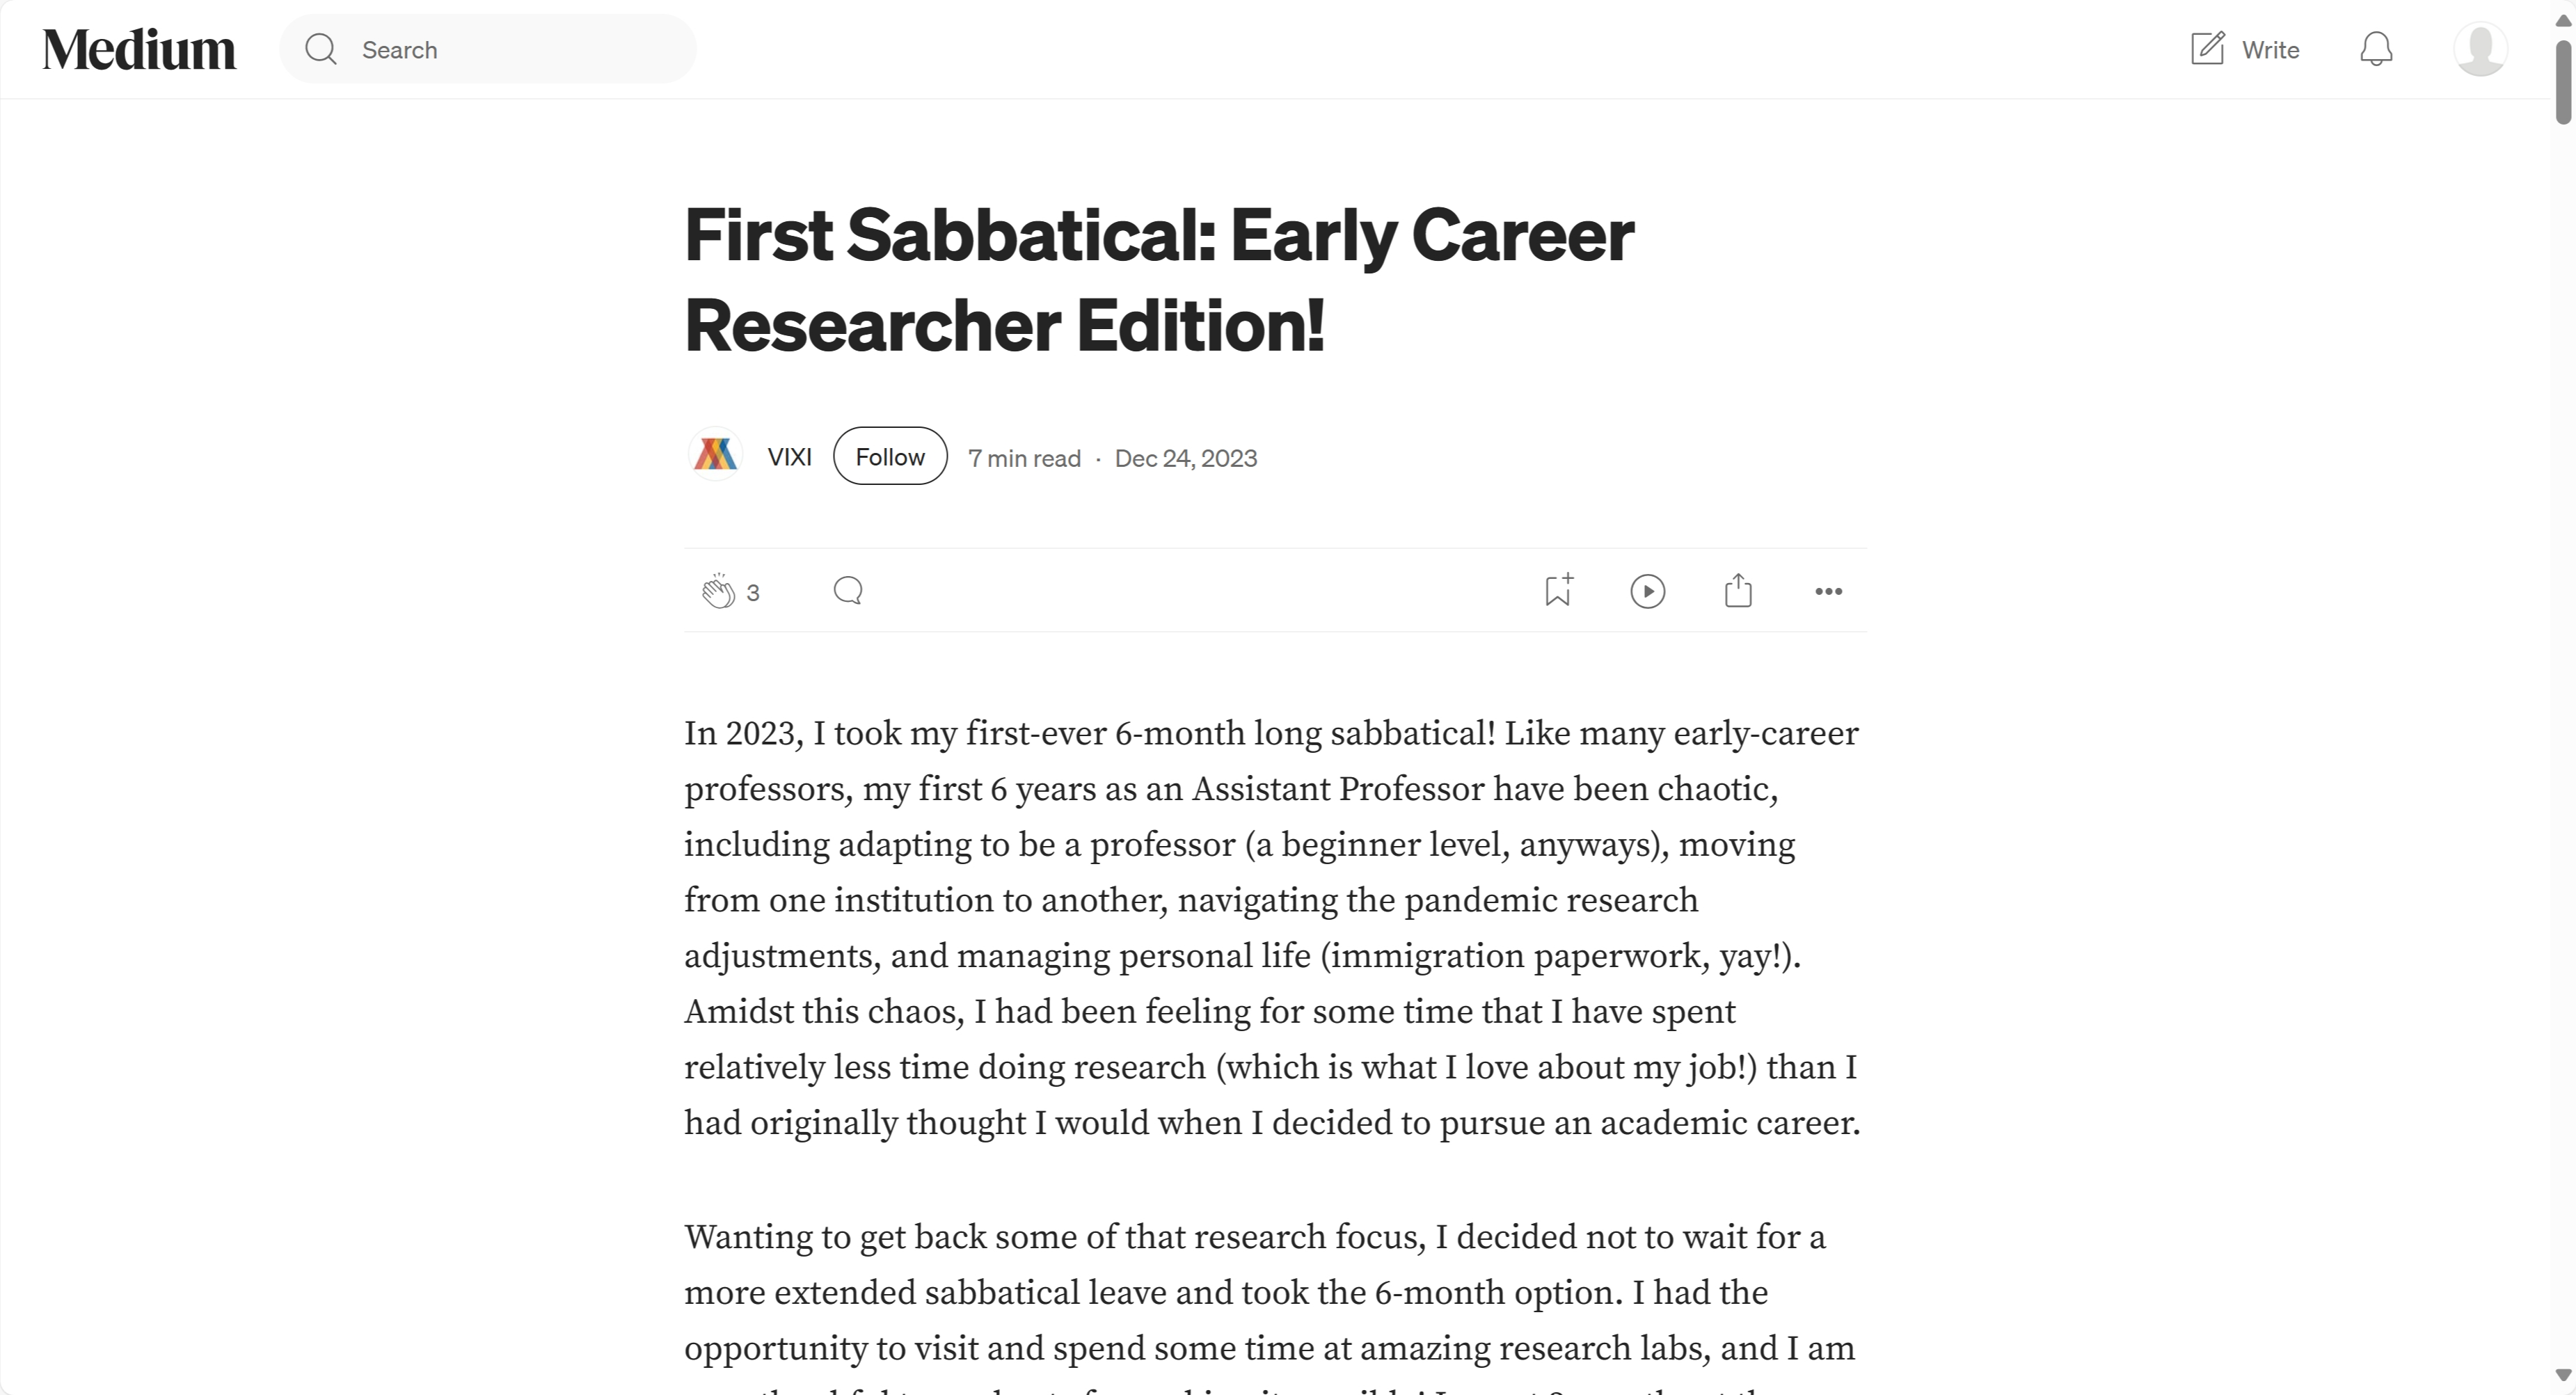This screenshot has height=1395, width=2576.
Task: Click the Write label in header
Action: (x=2270, y=50)
